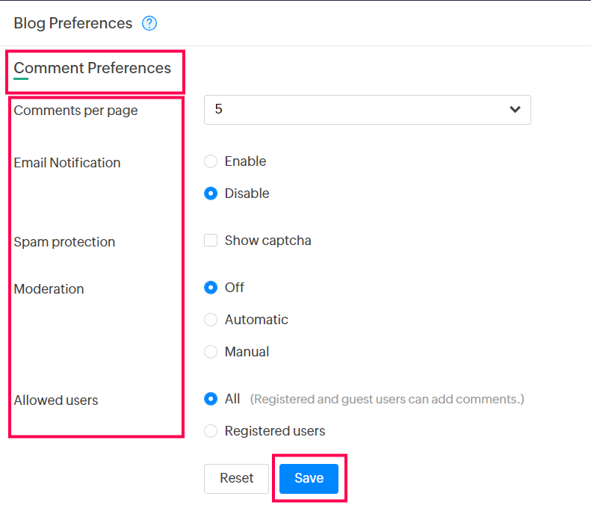The height and width of the screenshot is (511, 591).
Task: Click the Show captcha label text
Action: point(267,241)
